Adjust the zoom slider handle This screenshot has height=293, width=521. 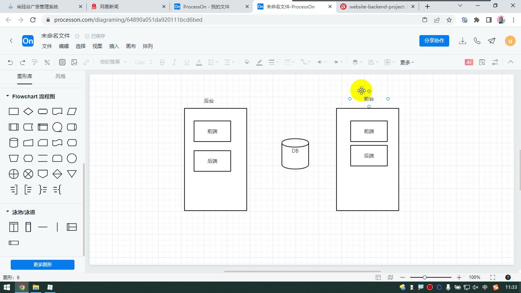424,277
